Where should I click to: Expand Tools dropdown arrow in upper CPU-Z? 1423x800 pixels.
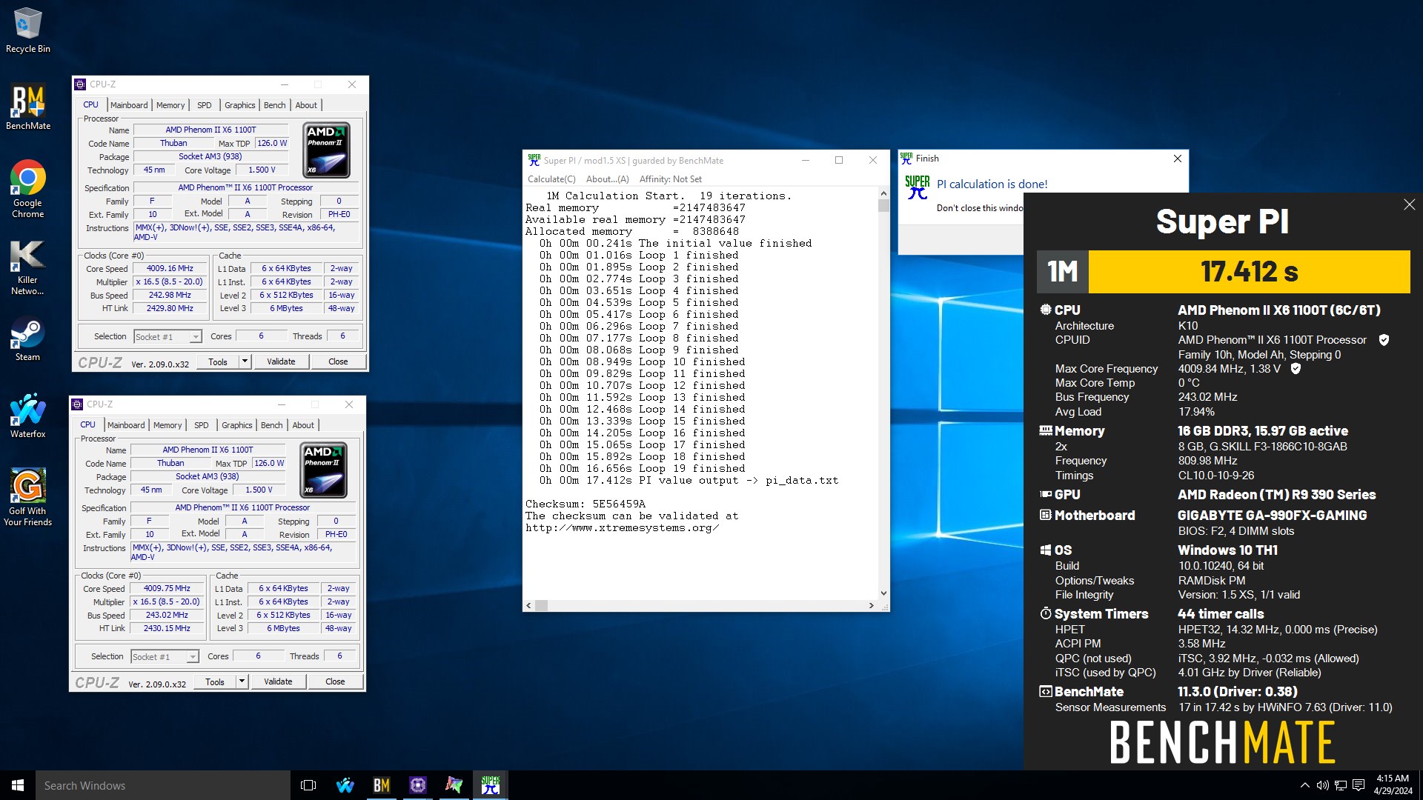coord(245,361)
